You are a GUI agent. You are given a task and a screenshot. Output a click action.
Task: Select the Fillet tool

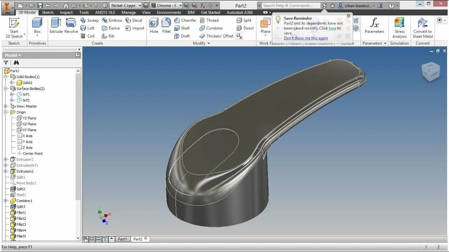pyautogui.click(x=166, y=26)
